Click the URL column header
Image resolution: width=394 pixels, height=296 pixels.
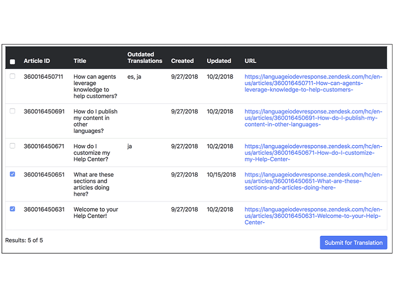pyautogui.click(x=250, y=61)
